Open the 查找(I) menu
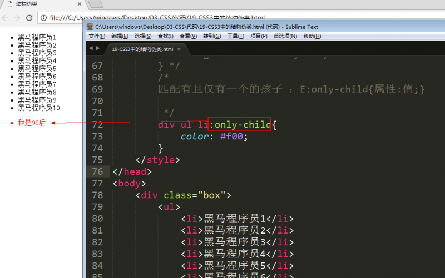The width and height of the screenshot is (445, 278). pos(165,36)
